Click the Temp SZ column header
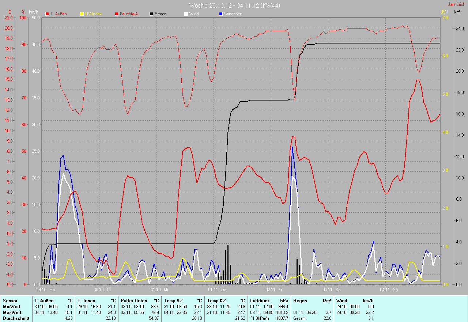The width and height of the screenshot is (468, 322). click(x=173, y=301)
